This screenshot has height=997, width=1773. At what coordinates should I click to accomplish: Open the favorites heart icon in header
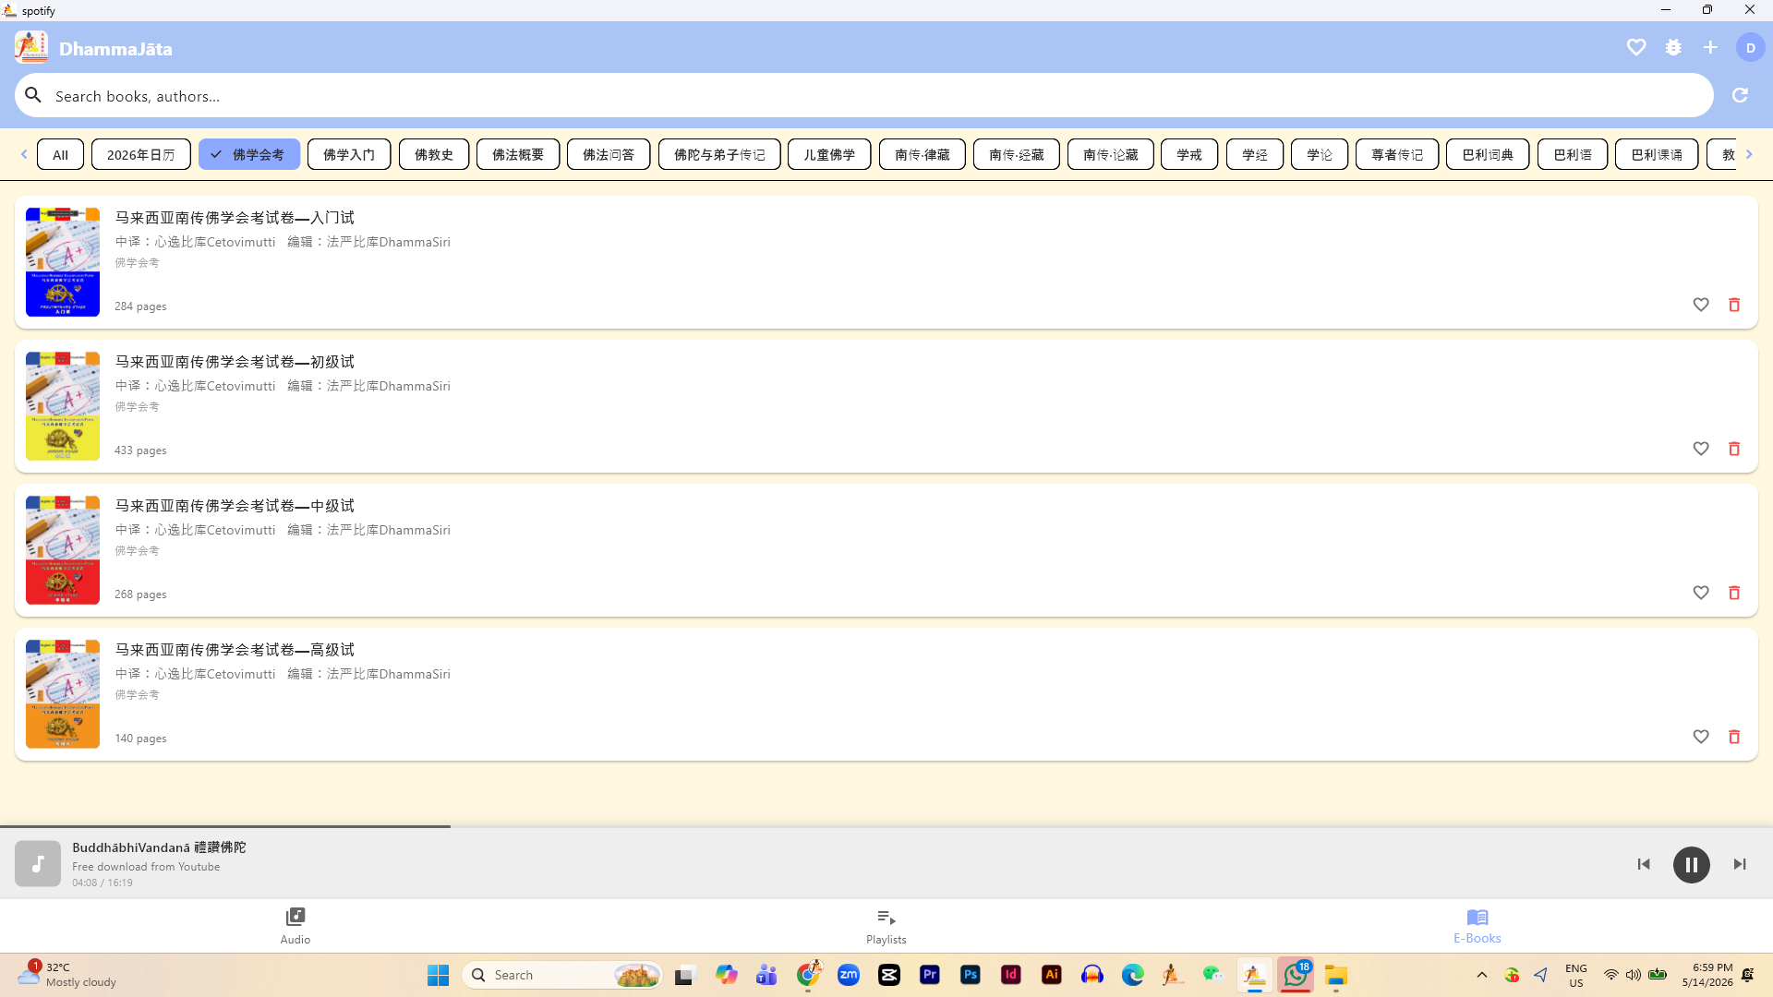[1636, 47]
